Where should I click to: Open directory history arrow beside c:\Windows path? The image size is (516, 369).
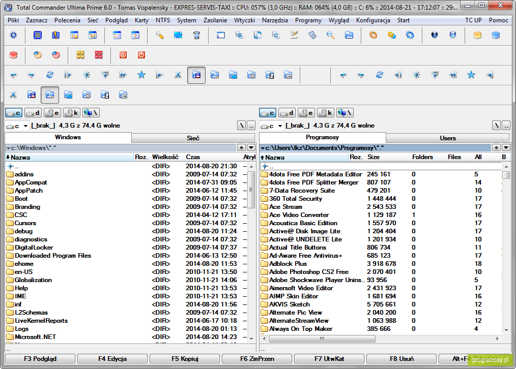[251, 148]
